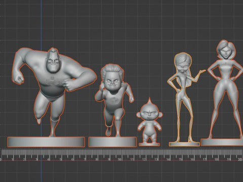Click the wide base under Mr. Incredible

point(46,142)
